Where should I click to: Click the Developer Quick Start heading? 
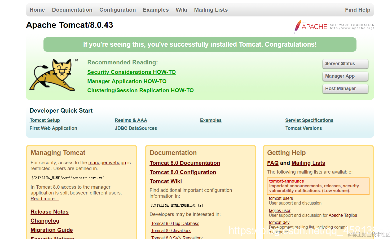click(61, 110)
